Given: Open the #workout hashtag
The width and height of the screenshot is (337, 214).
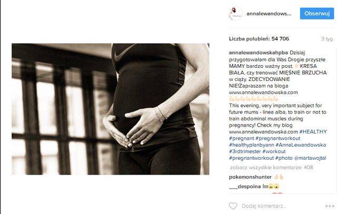Looking at the screenshot, I should click(x=274, y=151).
